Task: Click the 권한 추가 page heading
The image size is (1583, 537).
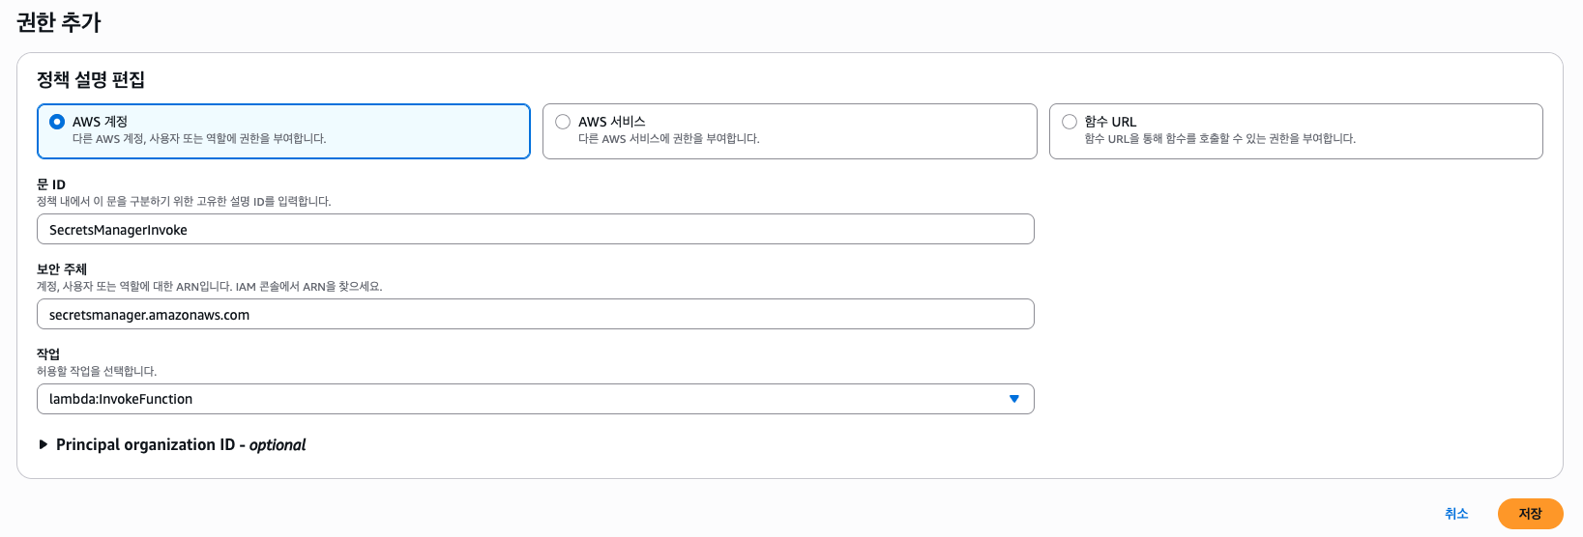Action: pyautogui.click(x=59, y=22)
